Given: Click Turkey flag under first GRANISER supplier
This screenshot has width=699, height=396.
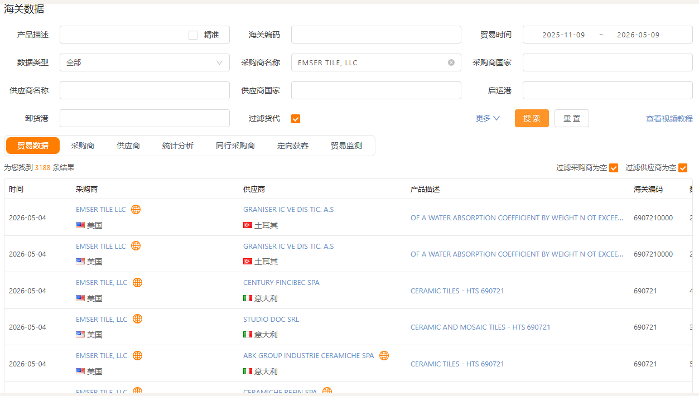Looking at the screenshot, I should [x=248, y=225].
